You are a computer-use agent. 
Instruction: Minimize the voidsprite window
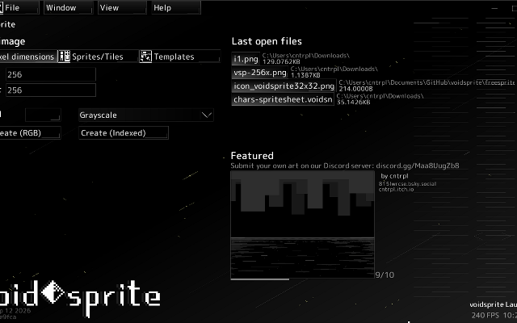(494, 8)
